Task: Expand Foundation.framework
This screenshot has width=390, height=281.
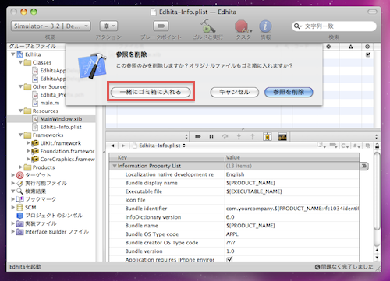Action: (x=28, y=151)
